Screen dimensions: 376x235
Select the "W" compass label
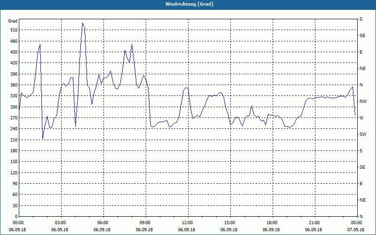pos(361,118)
